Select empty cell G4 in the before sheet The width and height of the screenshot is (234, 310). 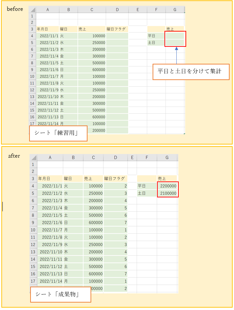point(175,36)
